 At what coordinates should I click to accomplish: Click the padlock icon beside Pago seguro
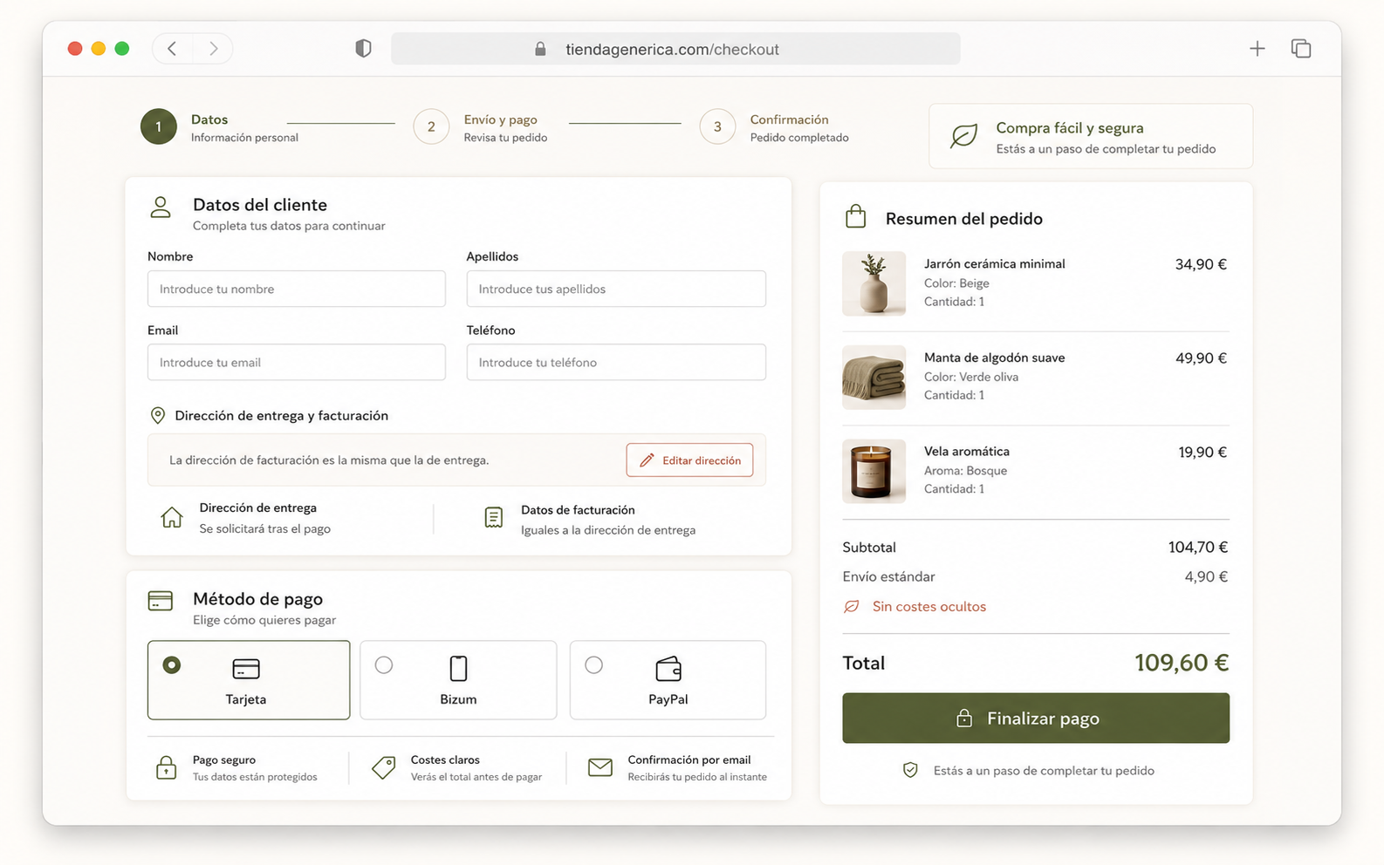[x=166, y=767]
